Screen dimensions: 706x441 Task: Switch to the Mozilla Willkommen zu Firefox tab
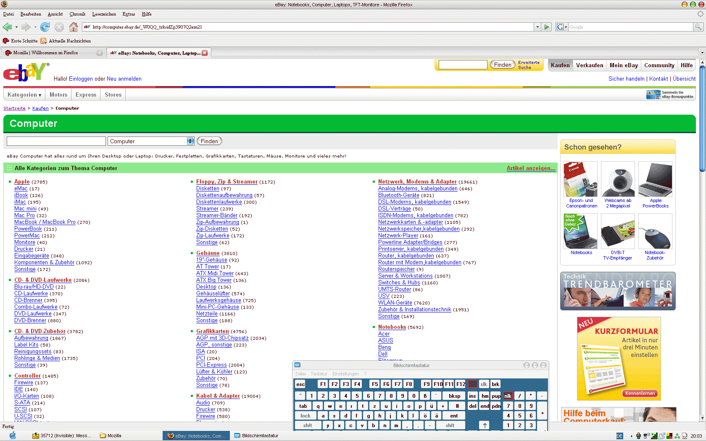coord(53,53)
